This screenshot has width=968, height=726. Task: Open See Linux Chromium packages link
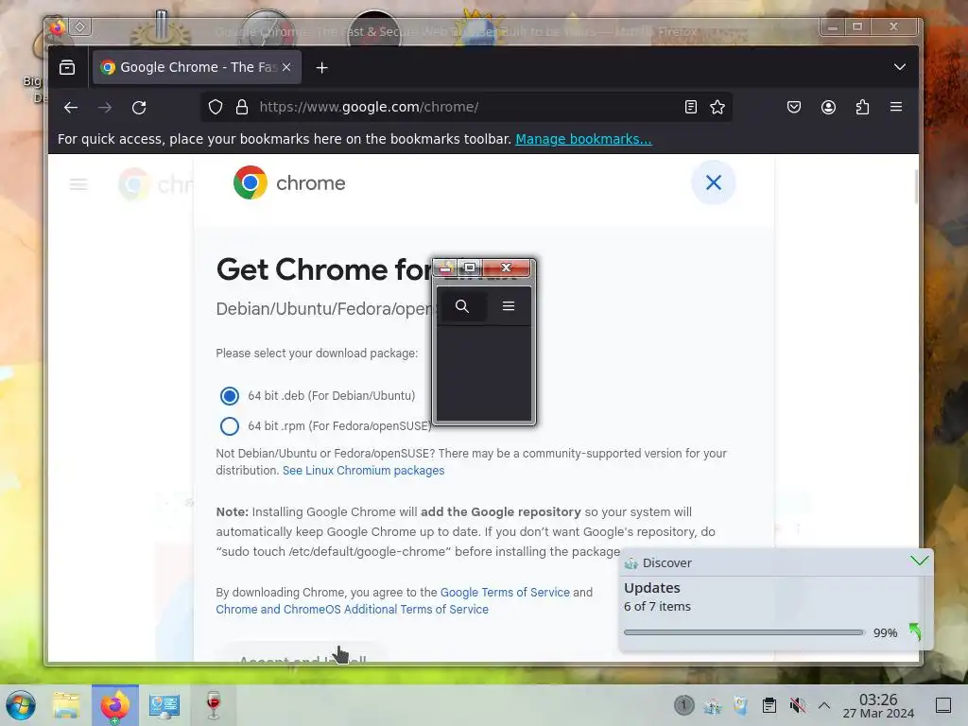(364, 471)
